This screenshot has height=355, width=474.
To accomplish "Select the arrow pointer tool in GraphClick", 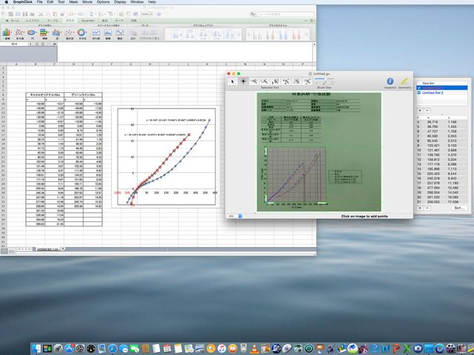I will [x=233, y=81].
